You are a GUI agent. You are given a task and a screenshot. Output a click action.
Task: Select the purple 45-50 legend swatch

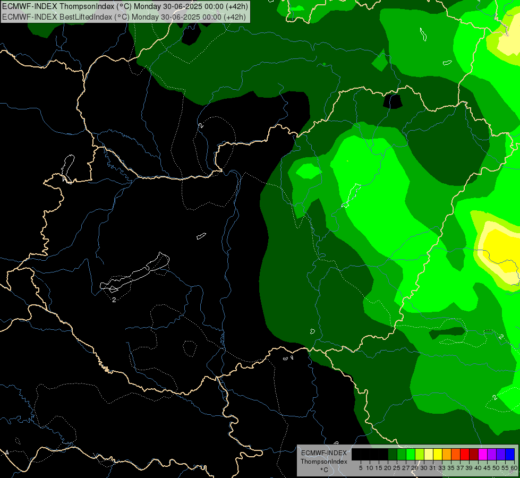tap(492, 454)
